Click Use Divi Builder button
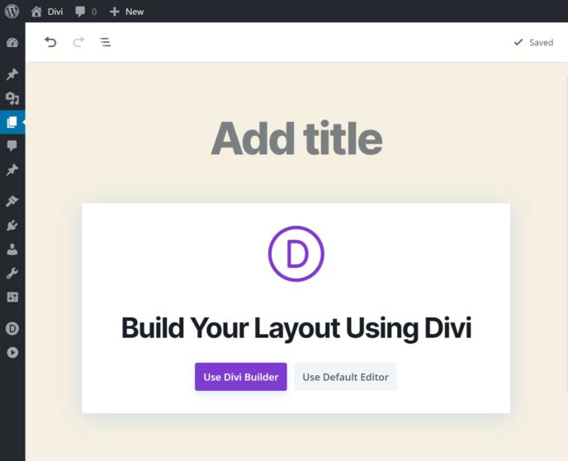Viewport: 568px width, 461px height. click(241, 377)
